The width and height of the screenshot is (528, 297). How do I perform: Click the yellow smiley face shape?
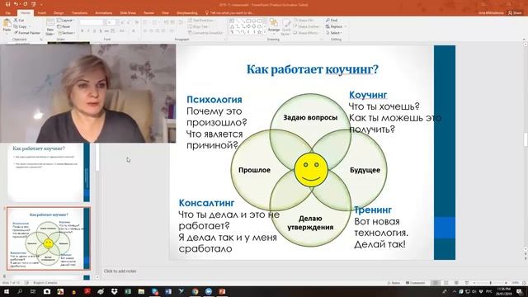(311, 170)
